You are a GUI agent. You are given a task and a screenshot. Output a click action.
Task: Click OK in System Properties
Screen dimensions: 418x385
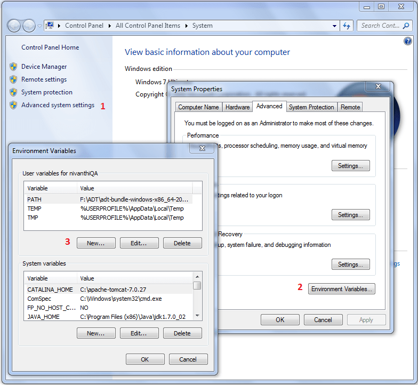point(280,320)
